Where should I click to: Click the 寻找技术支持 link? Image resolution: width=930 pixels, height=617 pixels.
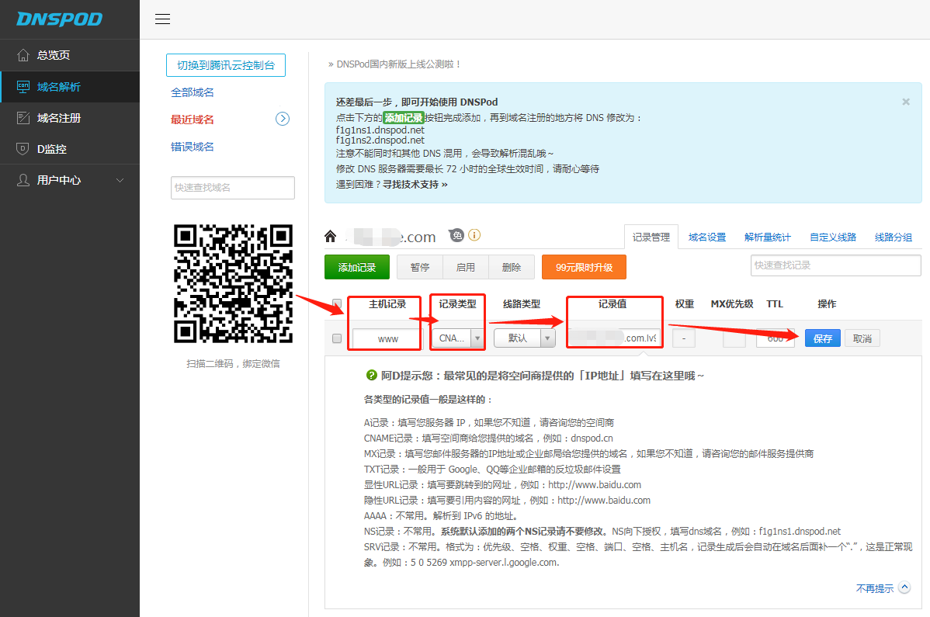415,184
